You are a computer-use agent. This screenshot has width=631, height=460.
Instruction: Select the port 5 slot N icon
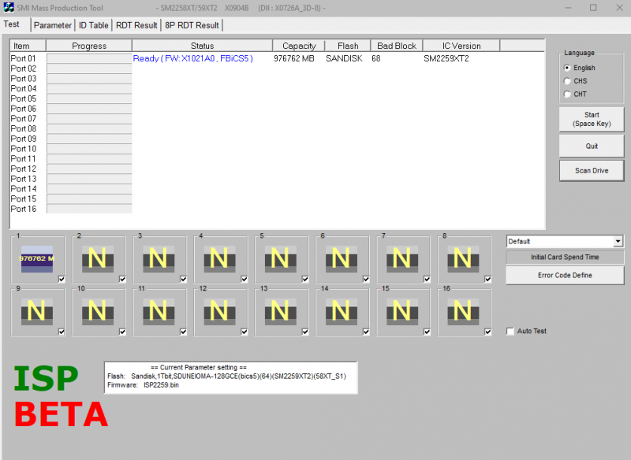click(x=280, y=258)
